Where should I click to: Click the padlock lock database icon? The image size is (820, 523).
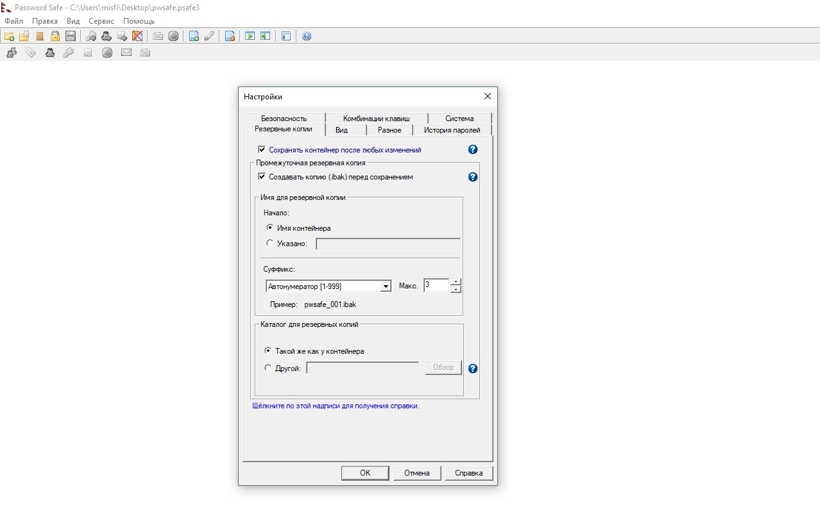[x=55, y=36]
